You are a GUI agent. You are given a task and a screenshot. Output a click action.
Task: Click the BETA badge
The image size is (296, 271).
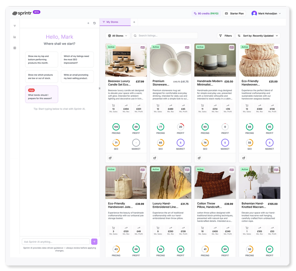37,12
